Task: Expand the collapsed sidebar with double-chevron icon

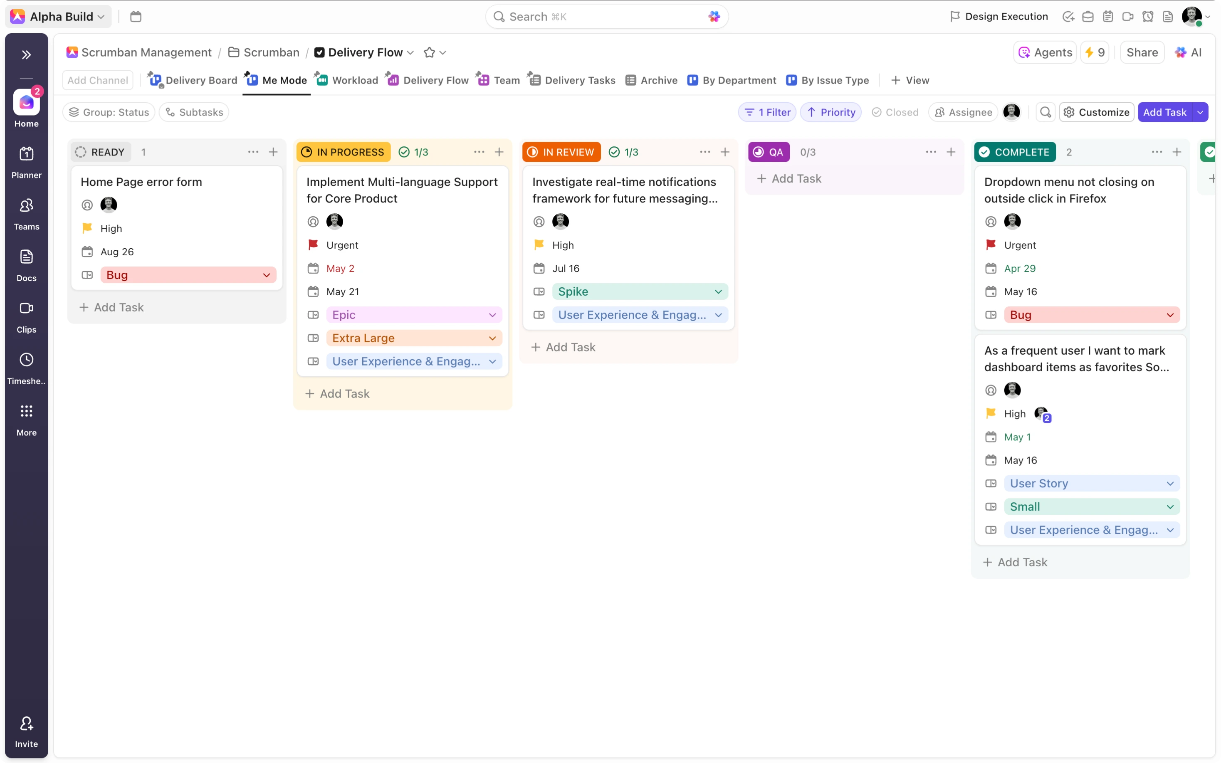Action: coord(26,54)
